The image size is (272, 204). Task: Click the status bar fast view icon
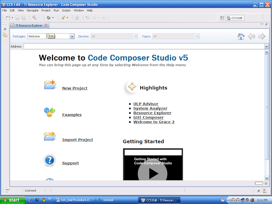[x=8, y=191]
